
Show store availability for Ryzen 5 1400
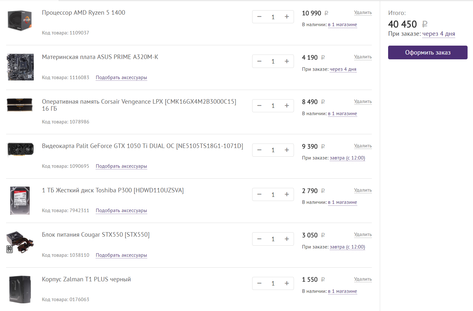(342, 25)
